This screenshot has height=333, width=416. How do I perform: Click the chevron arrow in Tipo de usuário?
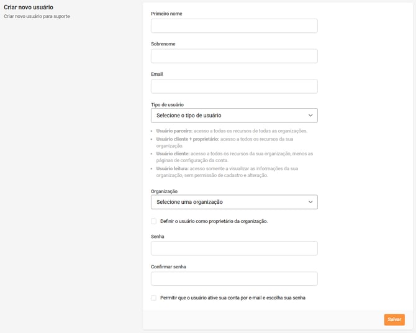pyautogui.click(x=310, y=116)
